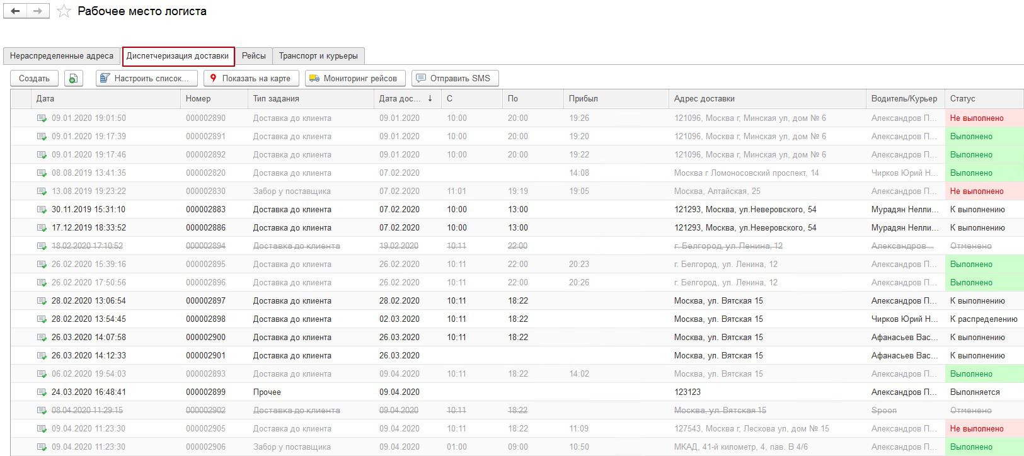Screen dimensions: 1024x456
Task: Click document icon of row 00002830
Action: (42, 191)
